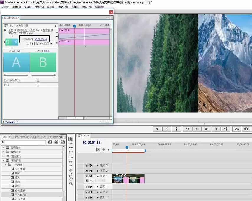The image size is (252, 201).
Task: Play the program monitor preview
Action: 207,129
